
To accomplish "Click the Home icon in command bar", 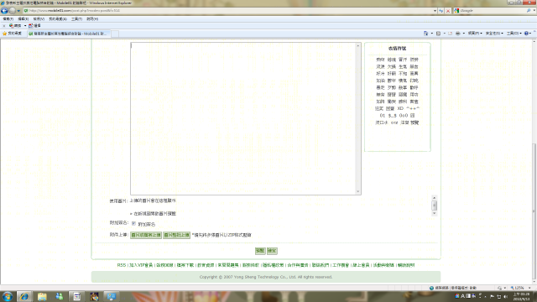I will [425, 34].
